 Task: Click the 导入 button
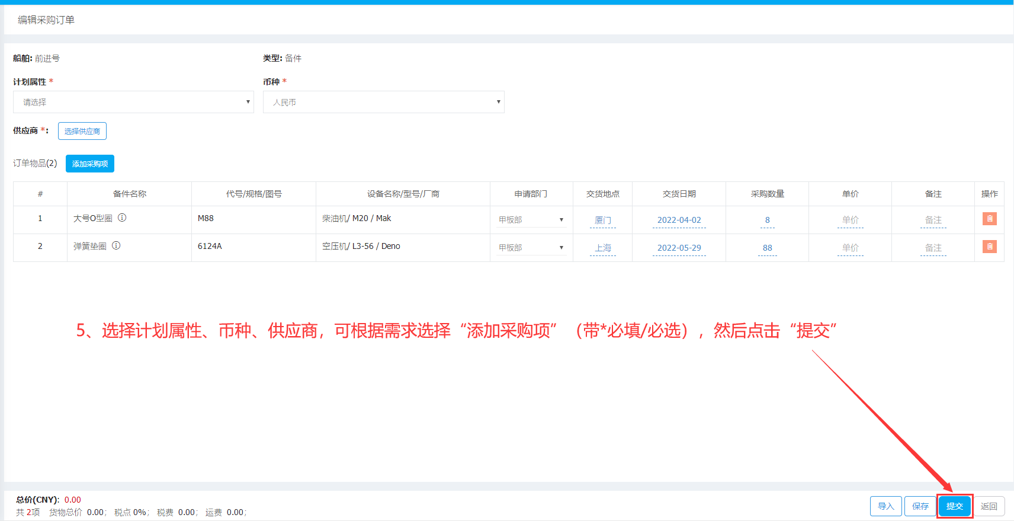tap(886, 506)
